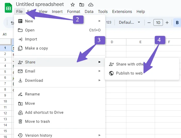Expand the Share submenu arrow
The image size is (181, 138).
click(100, 62)
